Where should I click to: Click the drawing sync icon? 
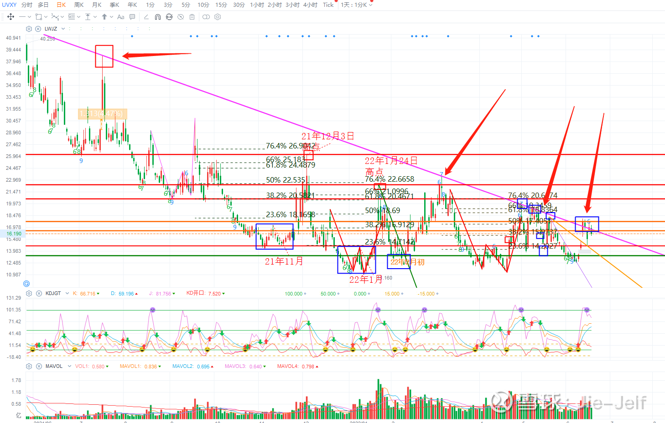169,17
